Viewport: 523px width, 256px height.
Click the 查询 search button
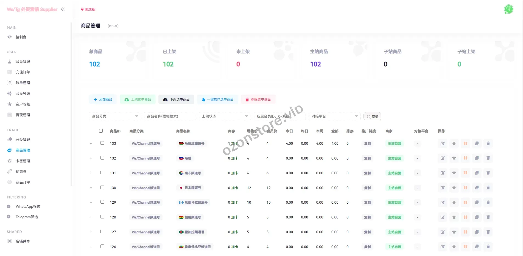pos(372,116)
